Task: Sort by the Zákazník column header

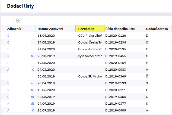Action: coord(14,29)
